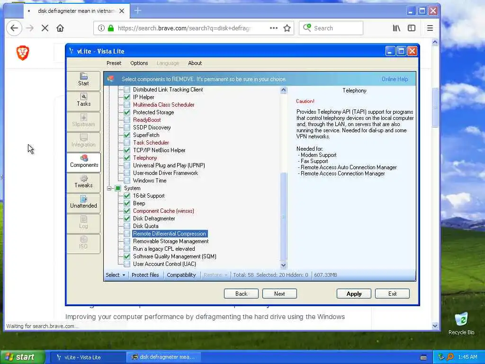The width and height of the screenshot is (485, 364).
Task: Click the component list scroll down arrow
Action: tap(283, 265)
